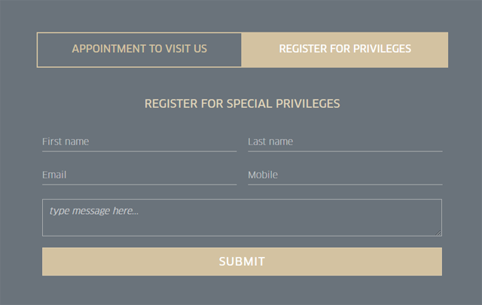Switch to Appointment To Visit Us tab
Viewport: 482px width, 305px height.
point(139,50)
